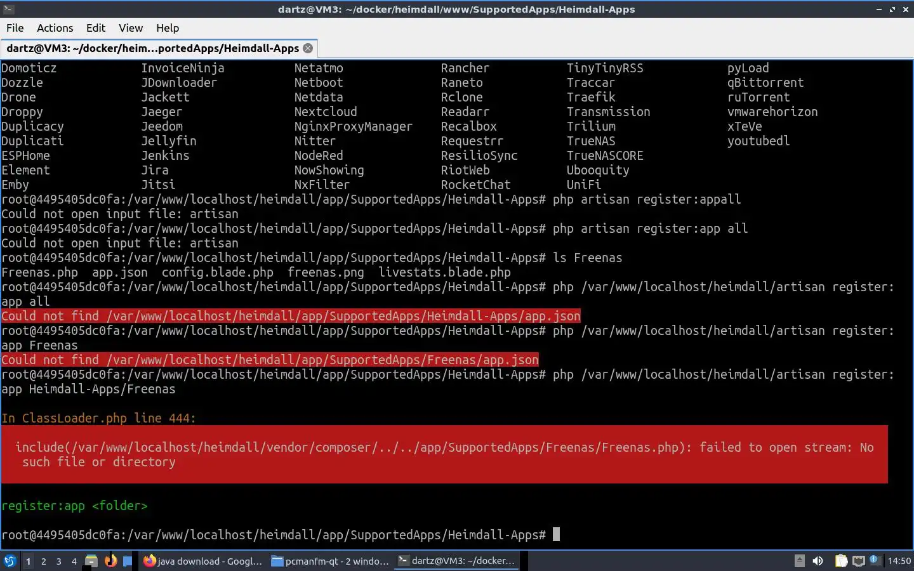Open the update notifier tray icon
Image resolution: width=914 pixels, height=571 pixels.
click(x=875, y=560)
